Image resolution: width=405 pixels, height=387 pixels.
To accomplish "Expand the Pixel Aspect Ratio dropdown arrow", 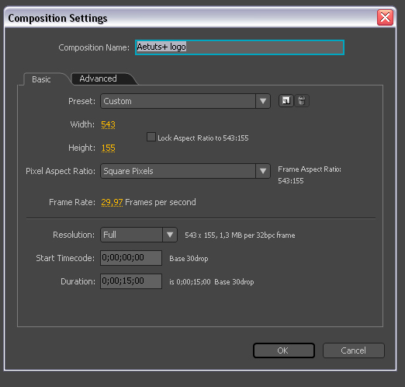I will click(x=263, y=171).
